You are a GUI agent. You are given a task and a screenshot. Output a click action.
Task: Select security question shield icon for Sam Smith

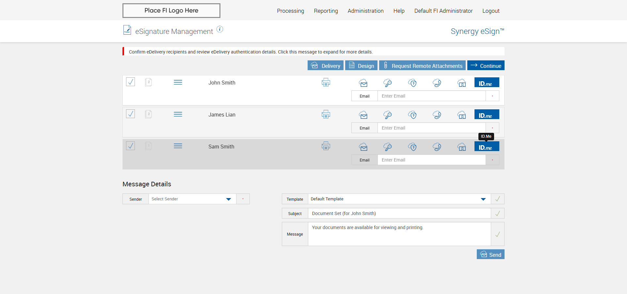412,147
